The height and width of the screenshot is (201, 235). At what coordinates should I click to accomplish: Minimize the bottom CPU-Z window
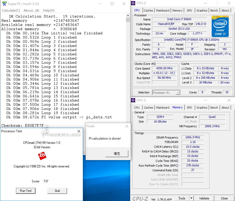click(x=205, y=100)
